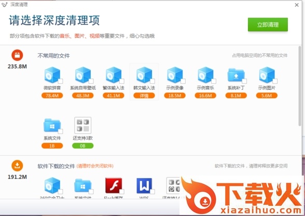Click the 41.1M size badge

(x=114, y=96)
